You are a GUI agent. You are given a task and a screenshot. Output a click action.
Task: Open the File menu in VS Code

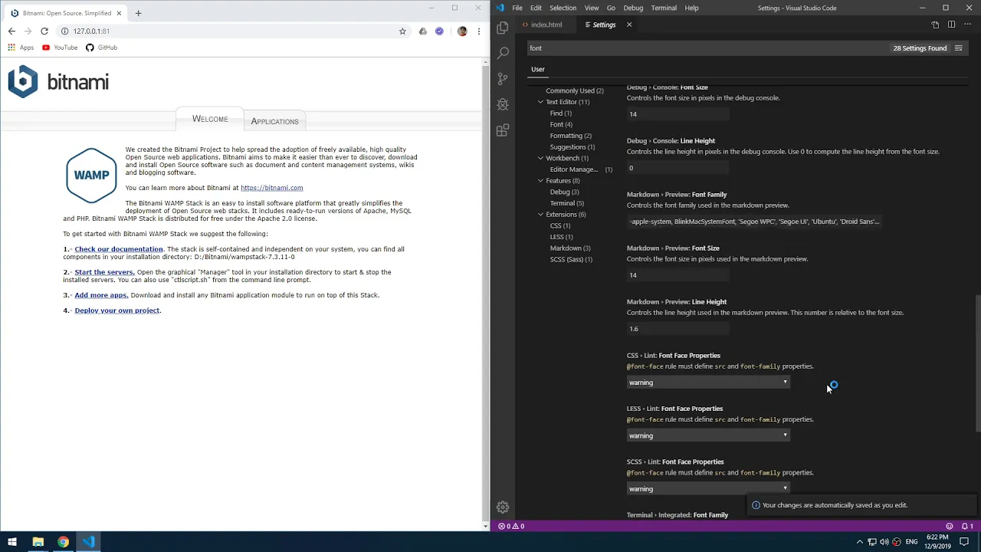coord(517,8)
